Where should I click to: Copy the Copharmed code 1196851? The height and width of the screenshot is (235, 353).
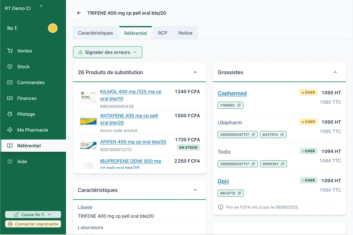pos(239,105)
